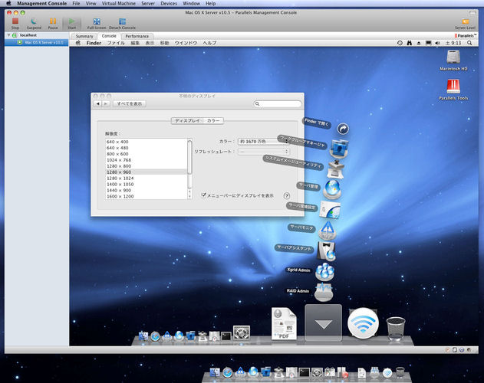Launch Xgrid Admin from the stack
484x383 pixels.
pos(324,271)
